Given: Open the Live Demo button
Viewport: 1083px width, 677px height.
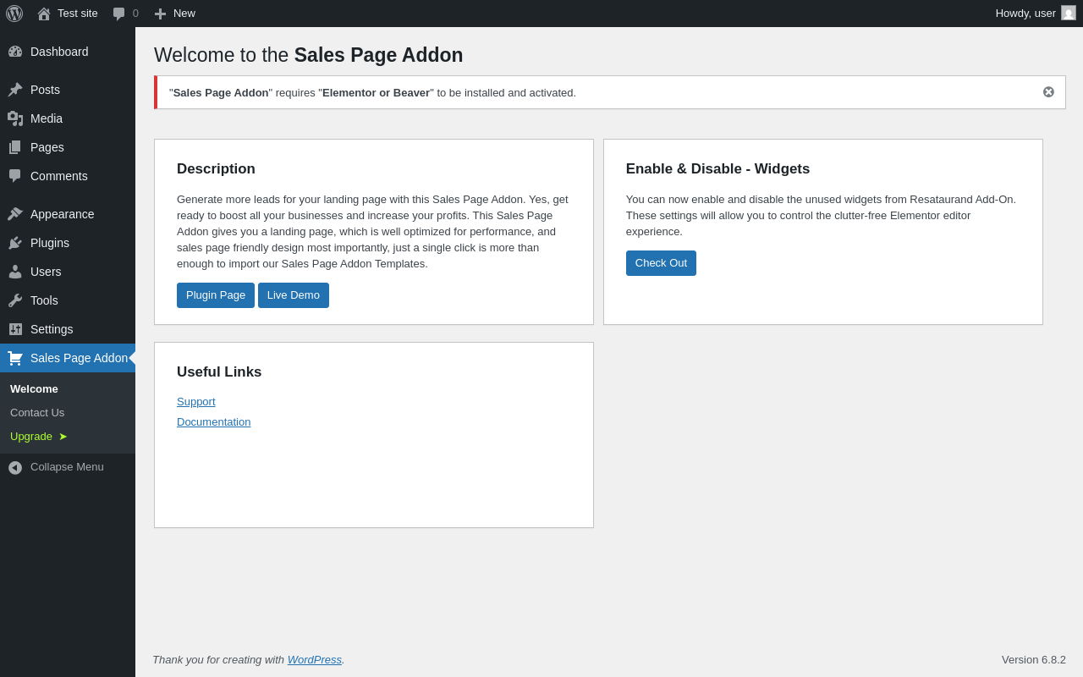Looking at the screenshot, I should pyautogui.click(x=294, y=295).
